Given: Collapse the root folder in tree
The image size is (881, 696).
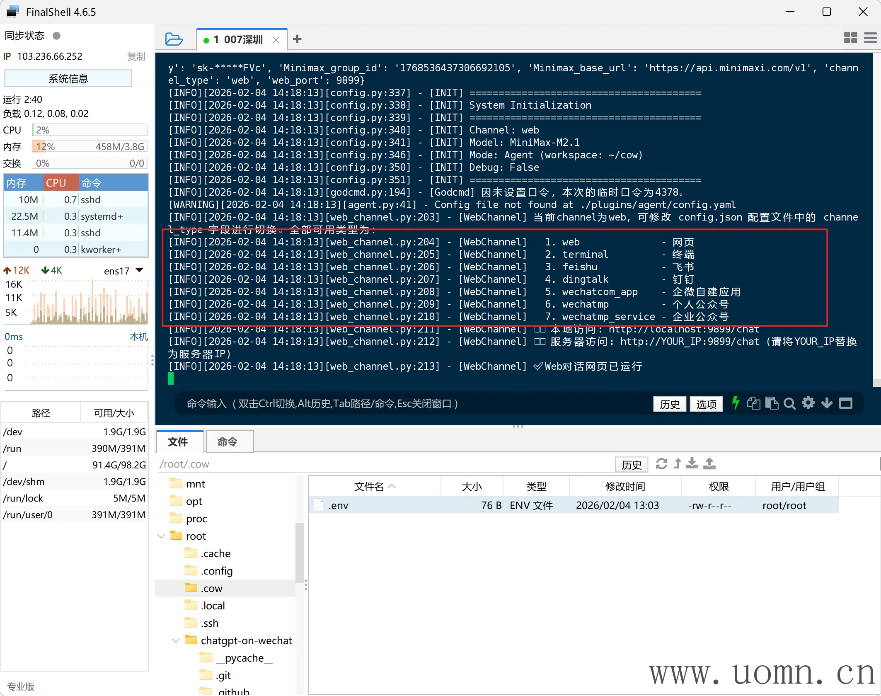Looking at the screenshot, I should click(x=161, y=536).
